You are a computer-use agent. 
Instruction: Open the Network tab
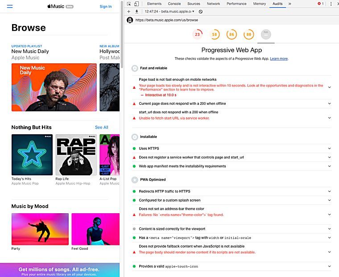click(213, 4)
